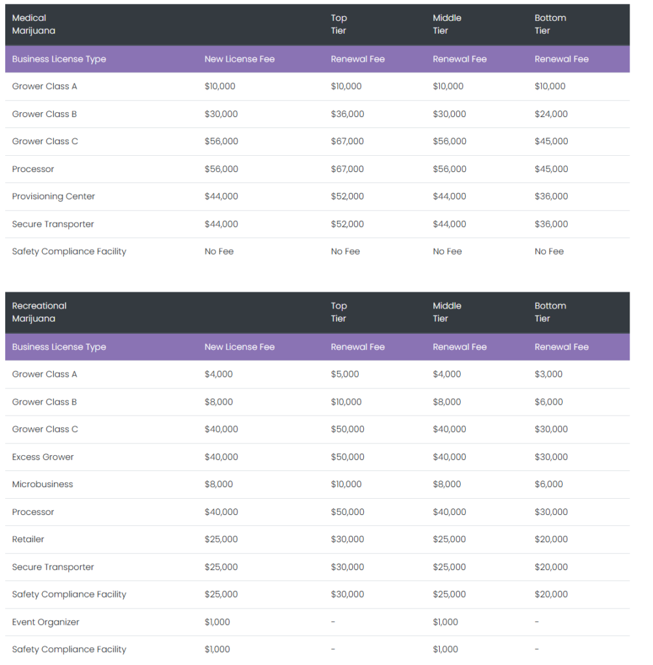Select $67,000 top tier fee in medical Processor row
The height and width of the screenshot is (665, 653).
[x=347, y=169]
